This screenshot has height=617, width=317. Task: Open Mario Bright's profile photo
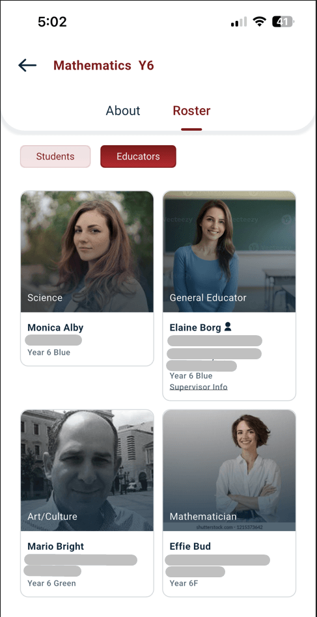(87, 470)
